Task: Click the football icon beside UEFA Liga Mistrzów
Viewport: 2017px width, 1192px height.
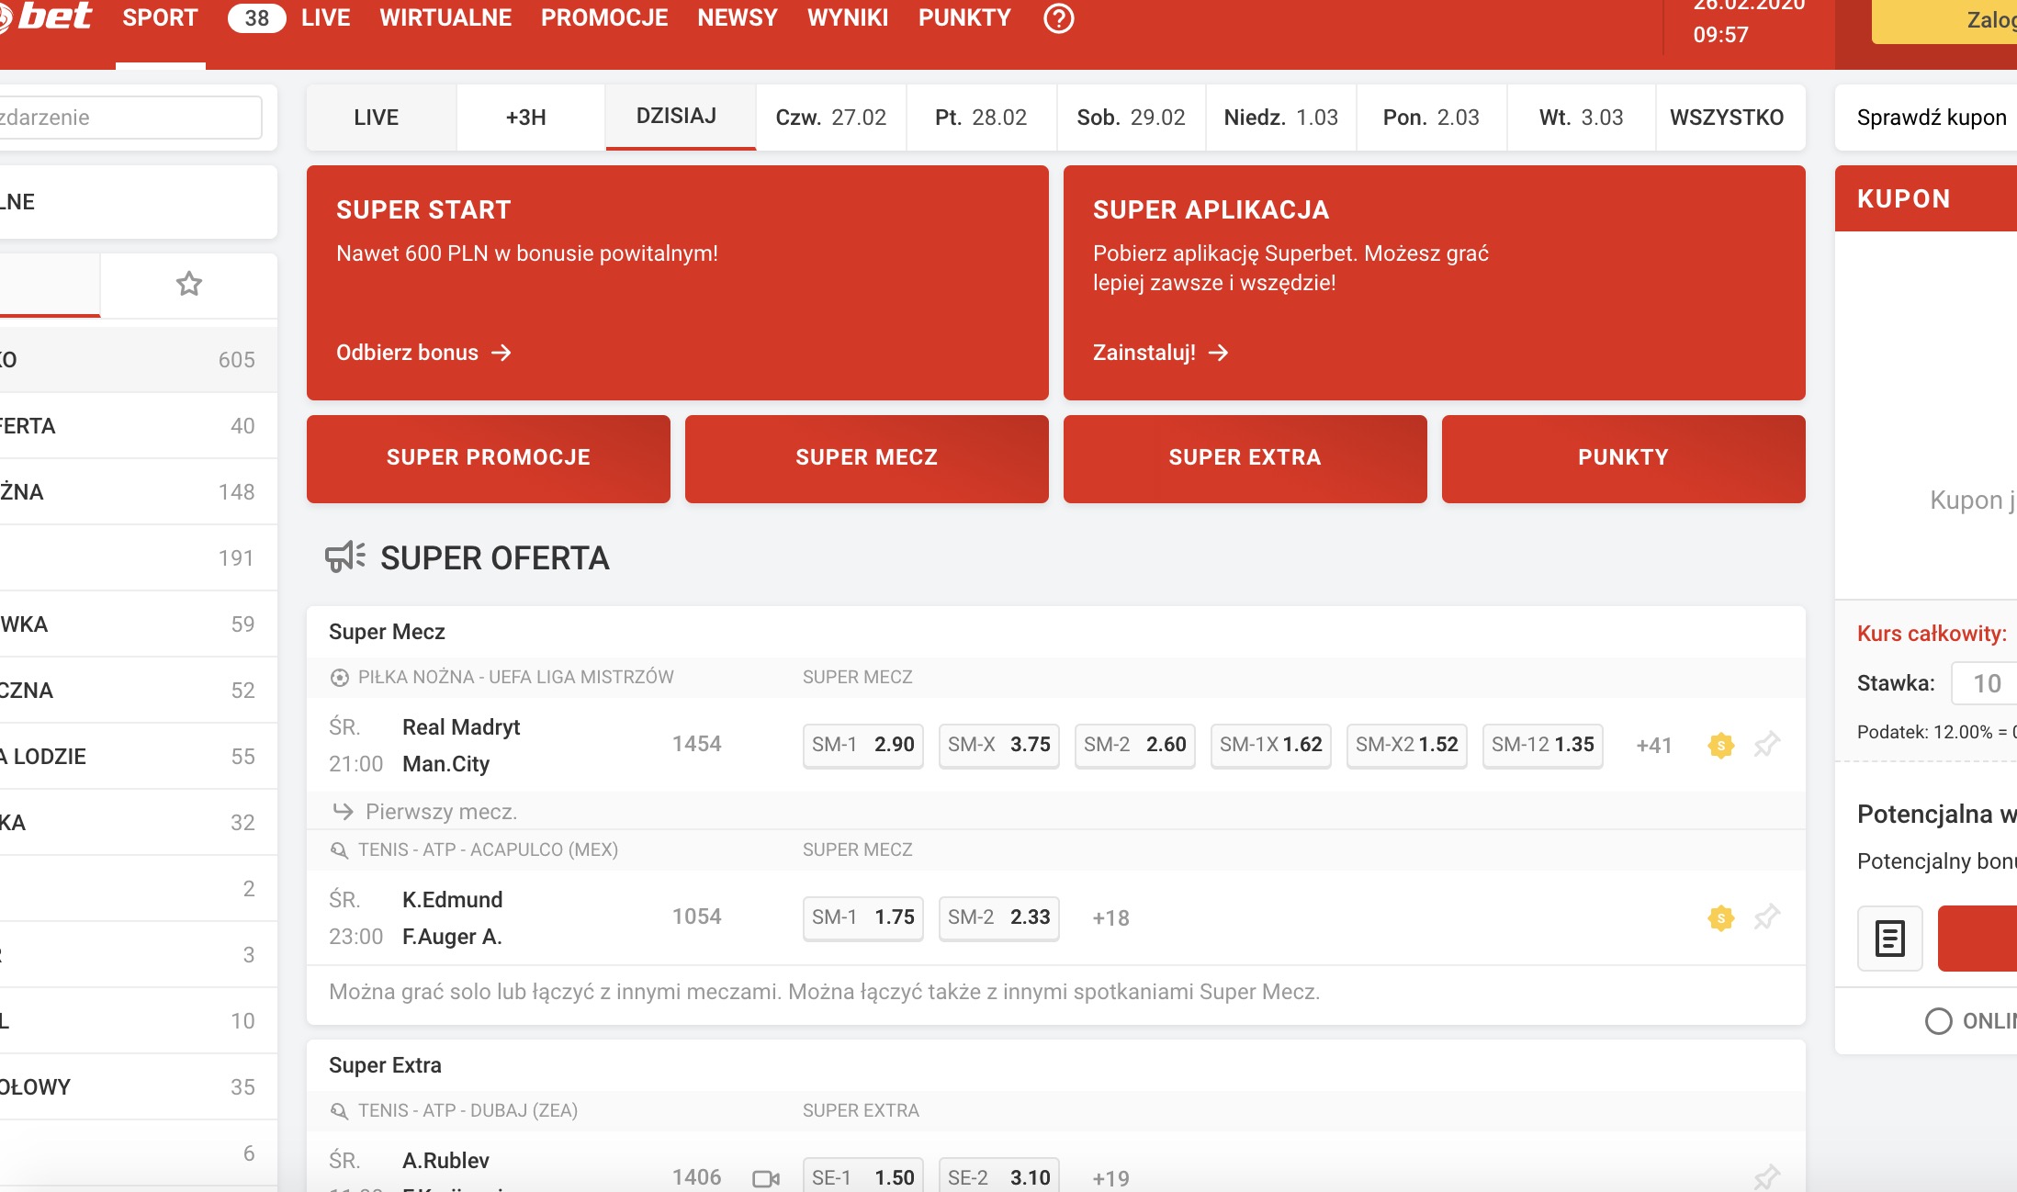Action: coord(339,678)
